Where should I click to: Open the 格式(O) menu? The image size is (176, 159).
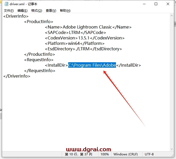tap(36, 11)
